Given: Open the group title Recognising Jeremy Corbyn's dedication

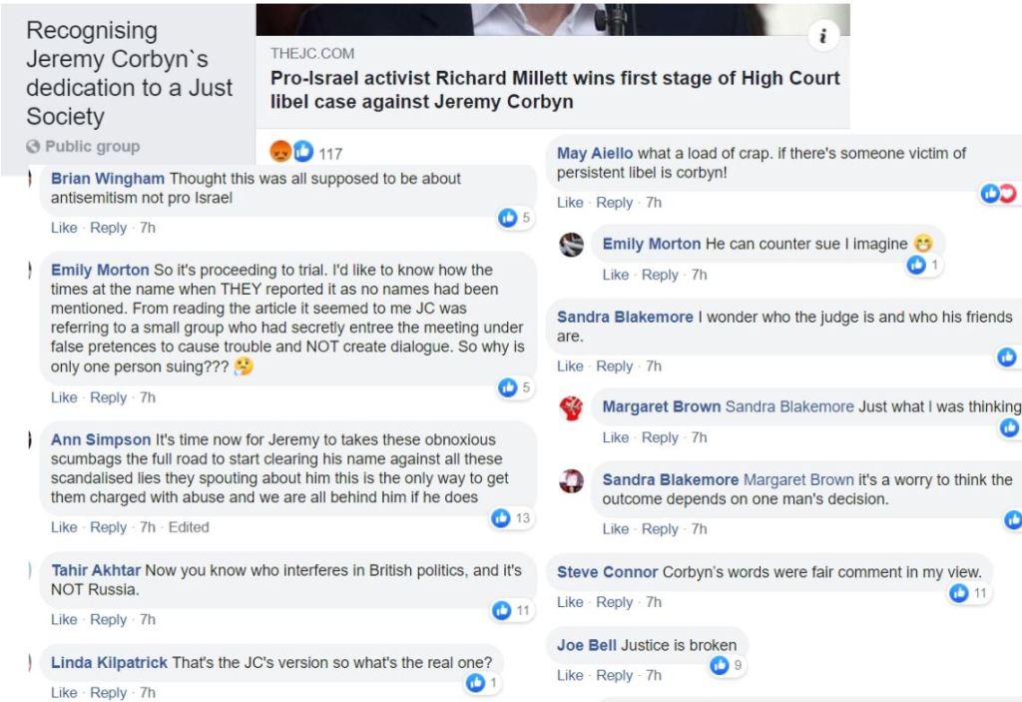Looking at the screenshot, I should (129, 73).
